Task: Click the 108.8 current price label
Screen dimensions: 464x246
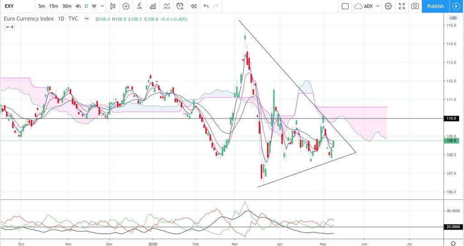Action: pyautogui.click(x=452, y=141)
